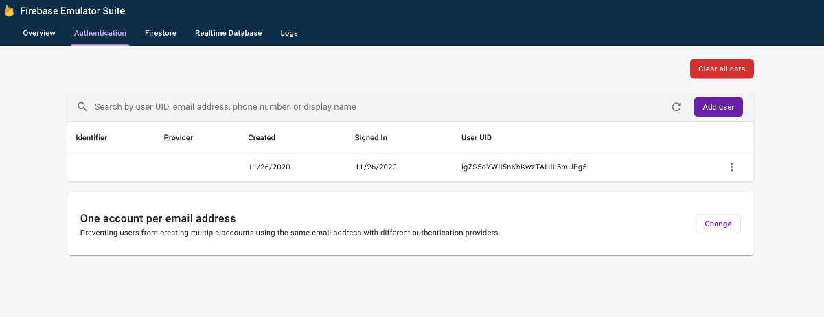The image size is (824, 317).
Task: Open the Overview tab
Action: point(39,33)
